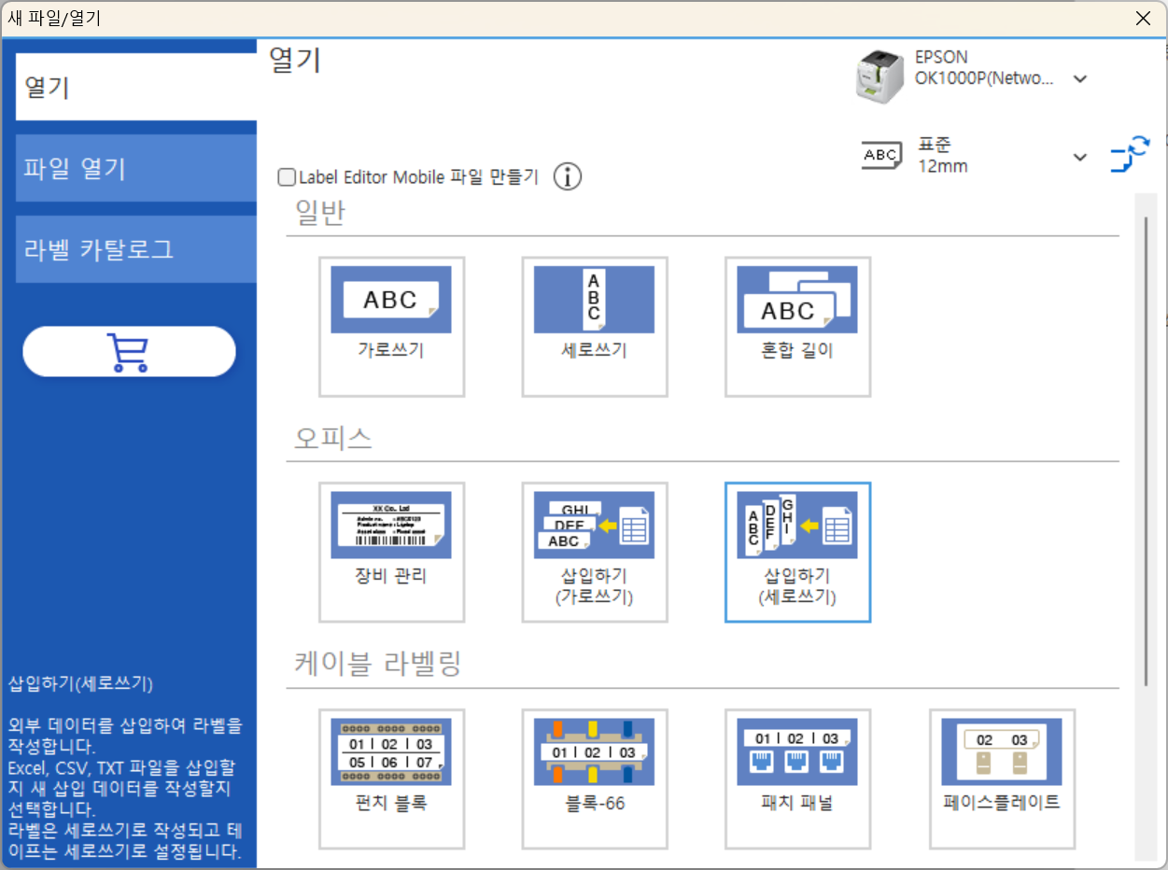Enable Label Editor Mobile 파일 만들기 checkbox

pos(287,176)
